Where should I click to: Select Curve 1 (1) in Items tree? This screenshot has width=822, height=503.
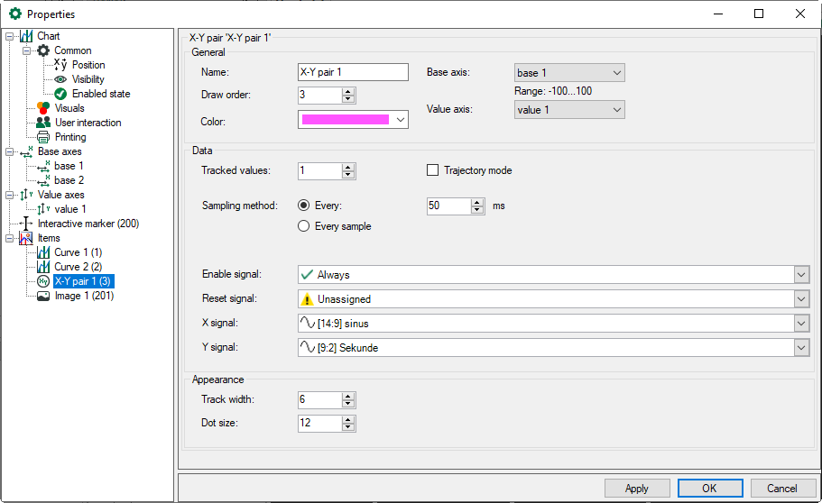(78, 252)
